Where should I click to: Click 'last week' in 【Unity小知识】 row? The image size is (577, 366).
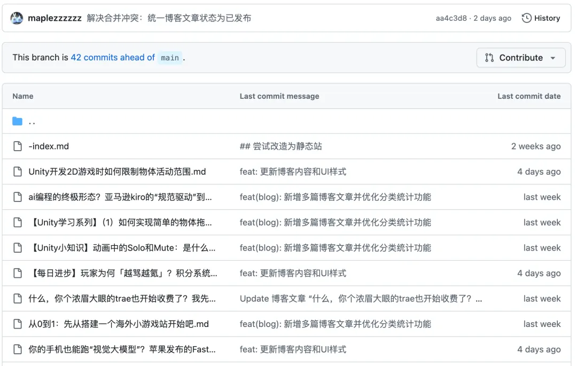pos(542,248)
